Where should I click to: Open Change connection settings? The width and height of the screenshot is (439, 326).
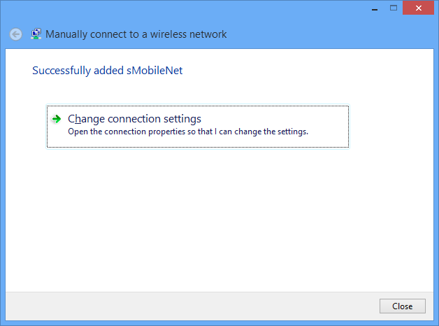point(134,119)
